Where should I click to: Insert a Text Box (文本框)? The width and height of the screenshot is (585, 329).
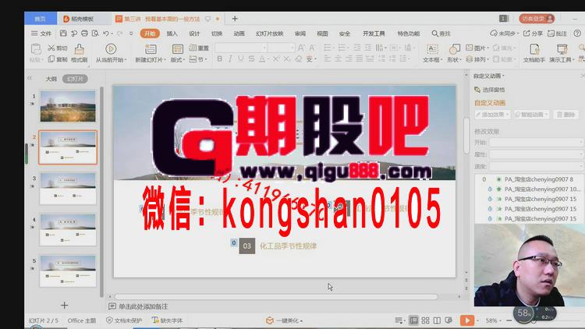(x=432, y=53)
